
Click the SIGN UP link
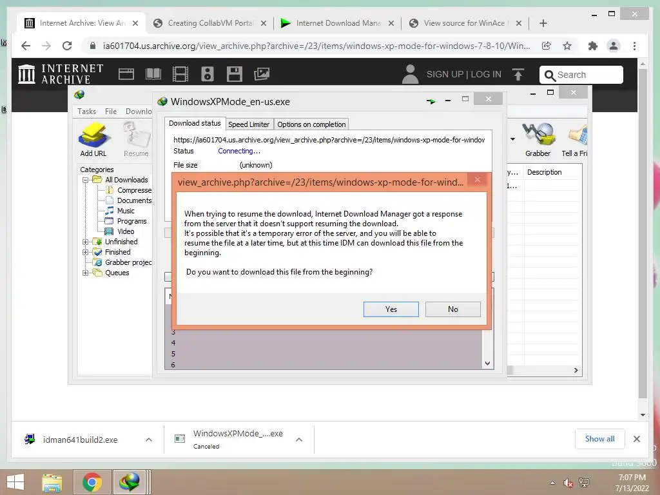[x=445, y=75]
